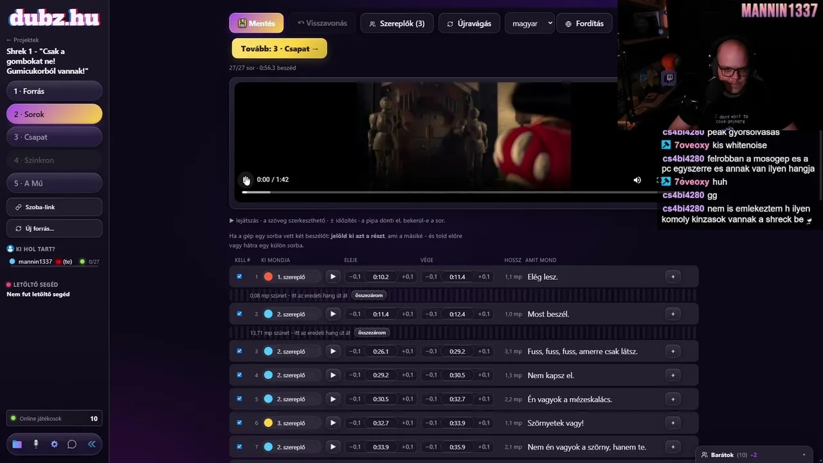Open speaker selector on 'Én vagyok a mézeskalács.' line
The image size is (823, 463).
click(291, 399)
